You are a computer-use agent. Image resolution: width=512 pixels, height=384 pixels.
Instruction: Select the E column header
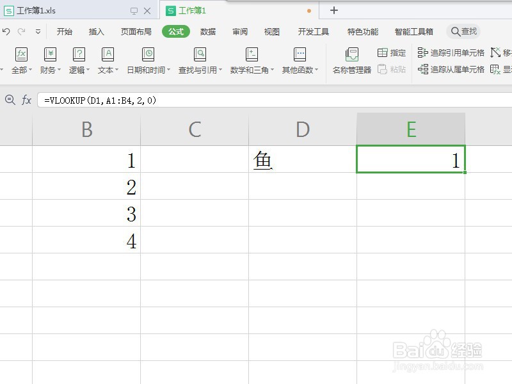(411, 128)
